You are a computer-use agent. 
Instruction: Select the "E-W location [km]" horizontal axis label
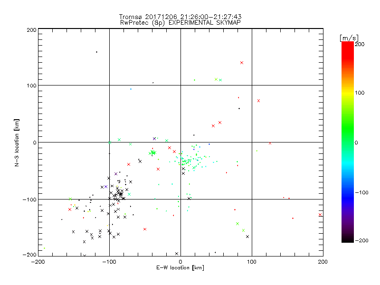(x=180, y=268)
